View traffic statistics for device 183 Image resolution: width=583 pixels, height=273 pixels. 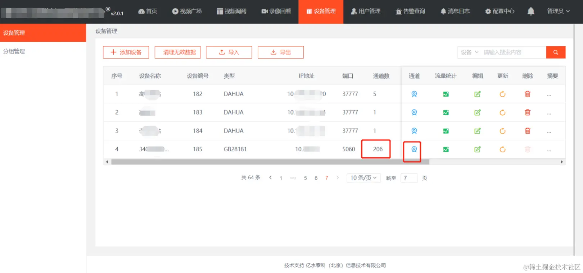[x=446, y=112]
